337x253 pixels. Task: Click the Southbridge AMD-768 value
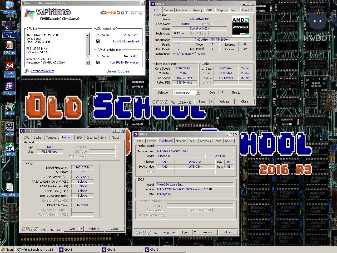pyautogui.click(x=195, y=167)
